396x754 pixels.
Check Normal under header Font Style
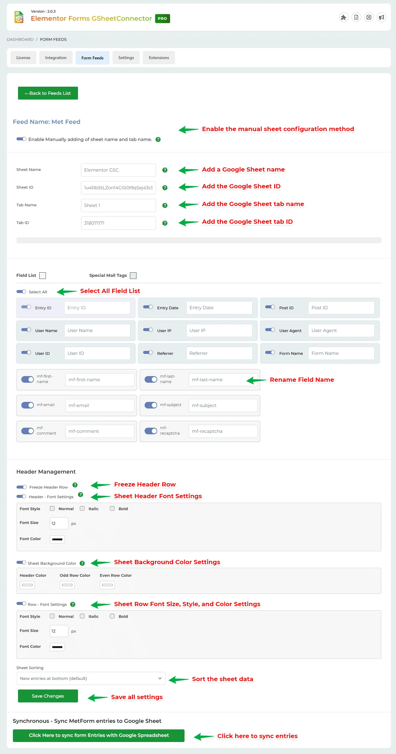[52, 508]
